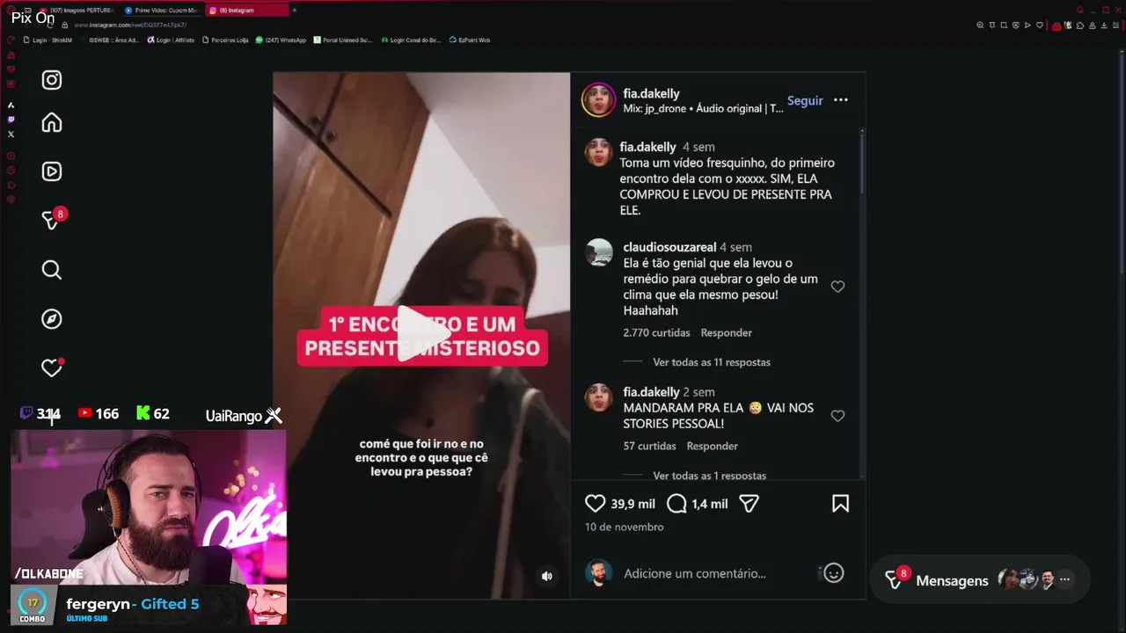Follow fia.dakelly using the Seguir button
Screen dimensions: 1126x633
tap(805, 100)
